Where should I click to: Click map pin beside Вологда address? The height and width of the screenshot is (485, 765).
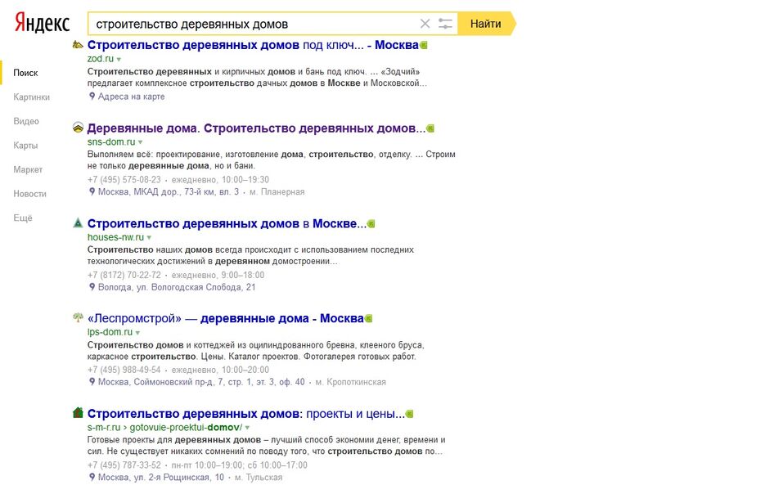point(92,286)
